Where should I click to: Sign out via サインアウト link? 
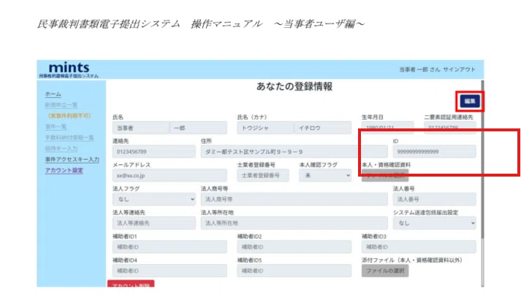point(459,69)
